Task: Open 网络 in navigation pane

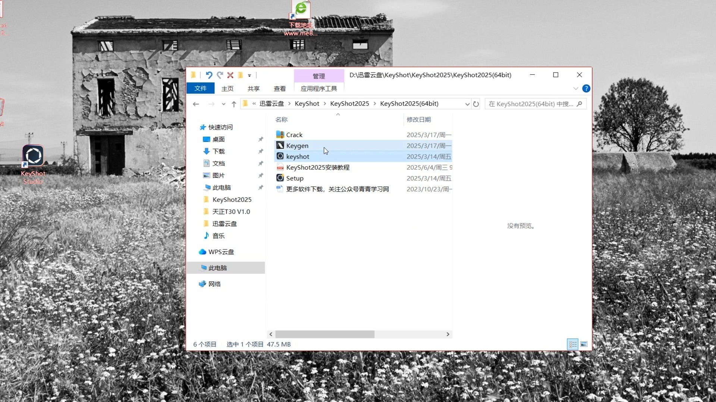Action: pos(214,284)
